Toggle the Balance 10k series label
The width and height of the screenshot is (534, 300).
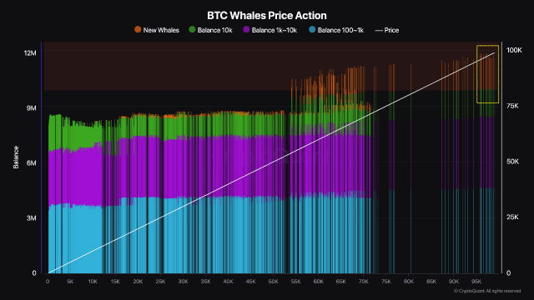[215, 30]
